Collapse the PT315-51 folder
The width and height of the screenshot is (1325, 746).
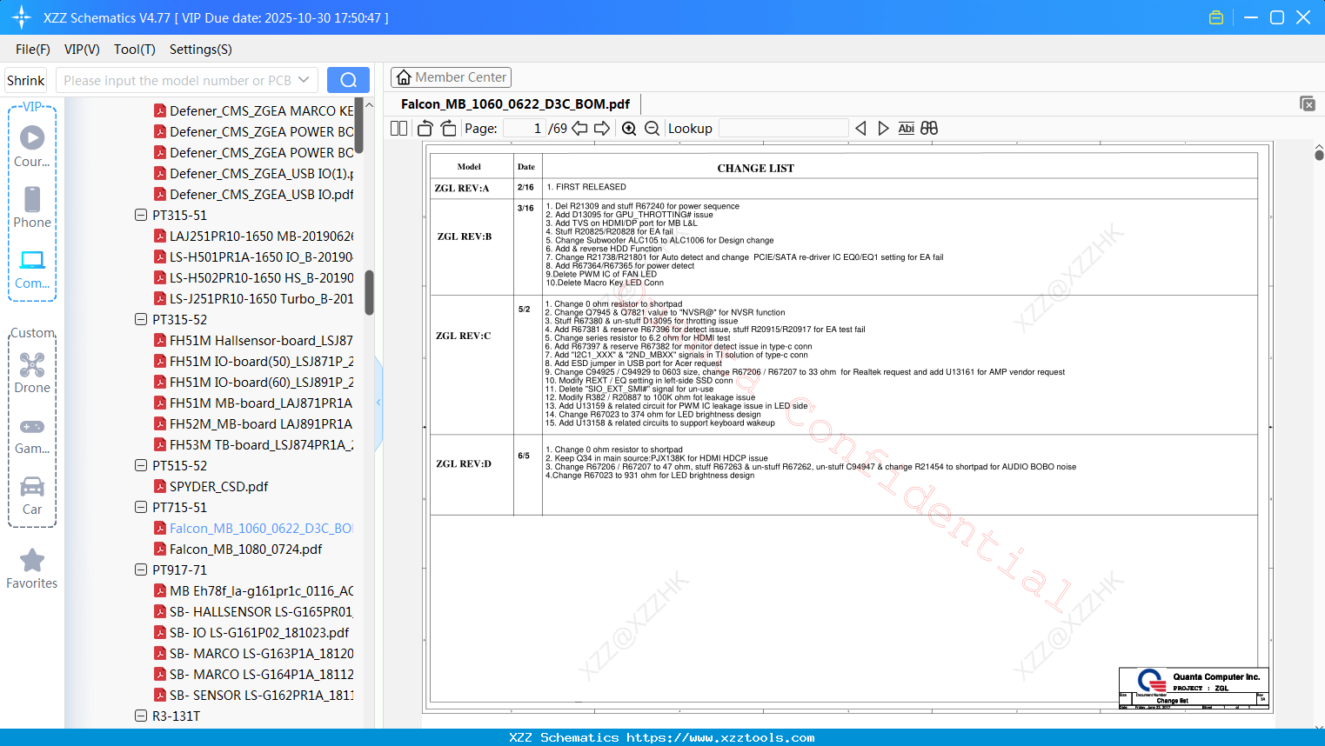pyautogui.click(x=141, y=215)
